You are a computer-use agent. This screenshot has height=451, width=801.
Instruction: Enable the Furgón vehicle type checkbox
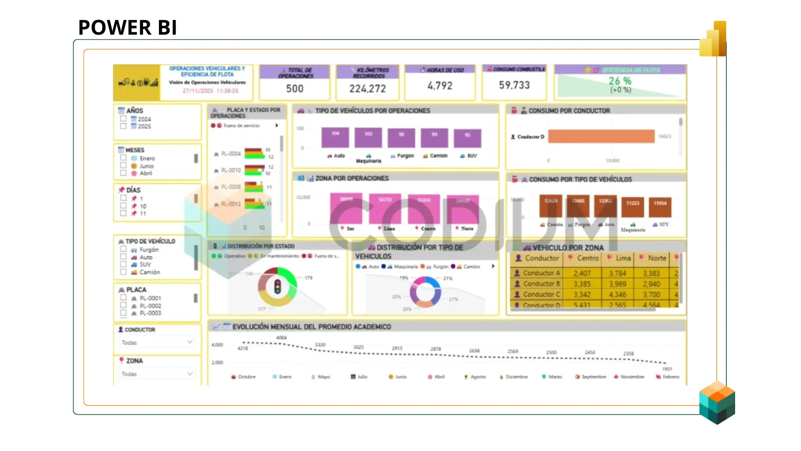click(x=123, y=249)
